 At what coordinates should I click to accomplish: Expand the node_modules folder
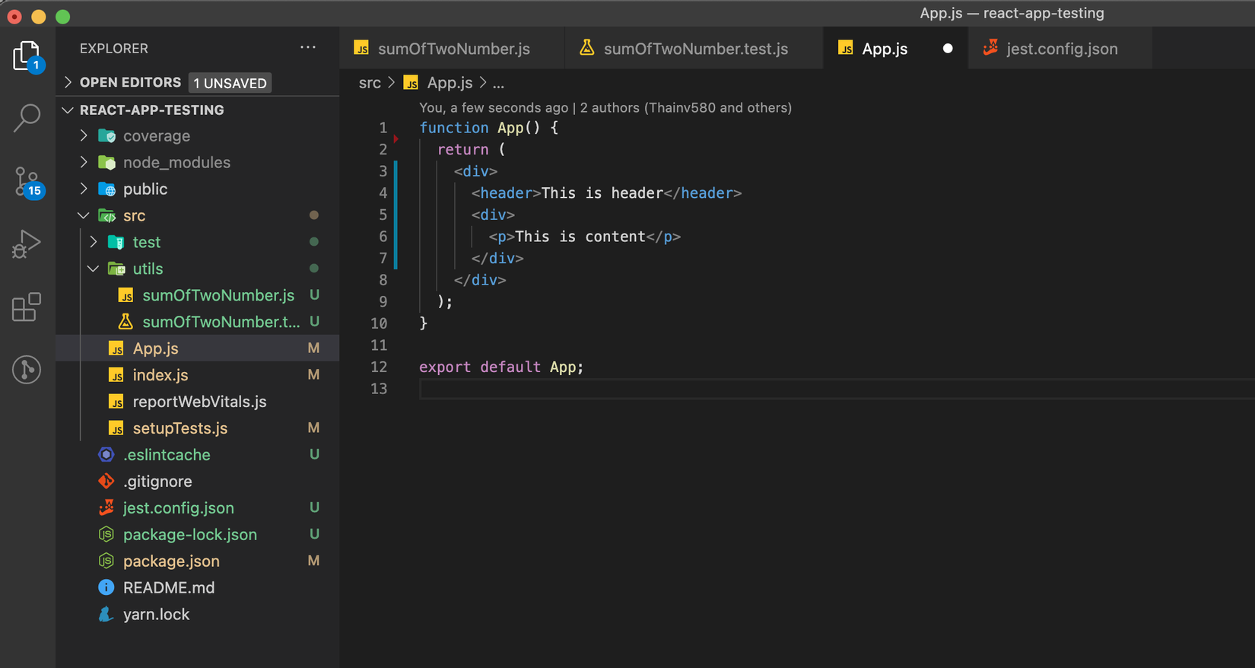(x=176, y=163)
